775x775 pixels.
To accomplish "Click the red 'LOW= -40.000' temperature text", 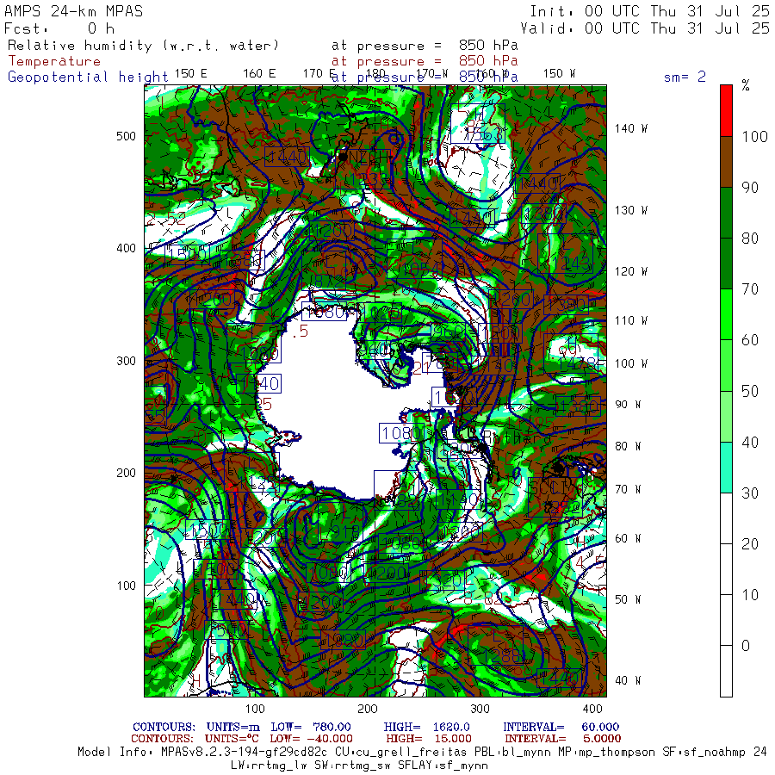I will [x=311, y=739].
